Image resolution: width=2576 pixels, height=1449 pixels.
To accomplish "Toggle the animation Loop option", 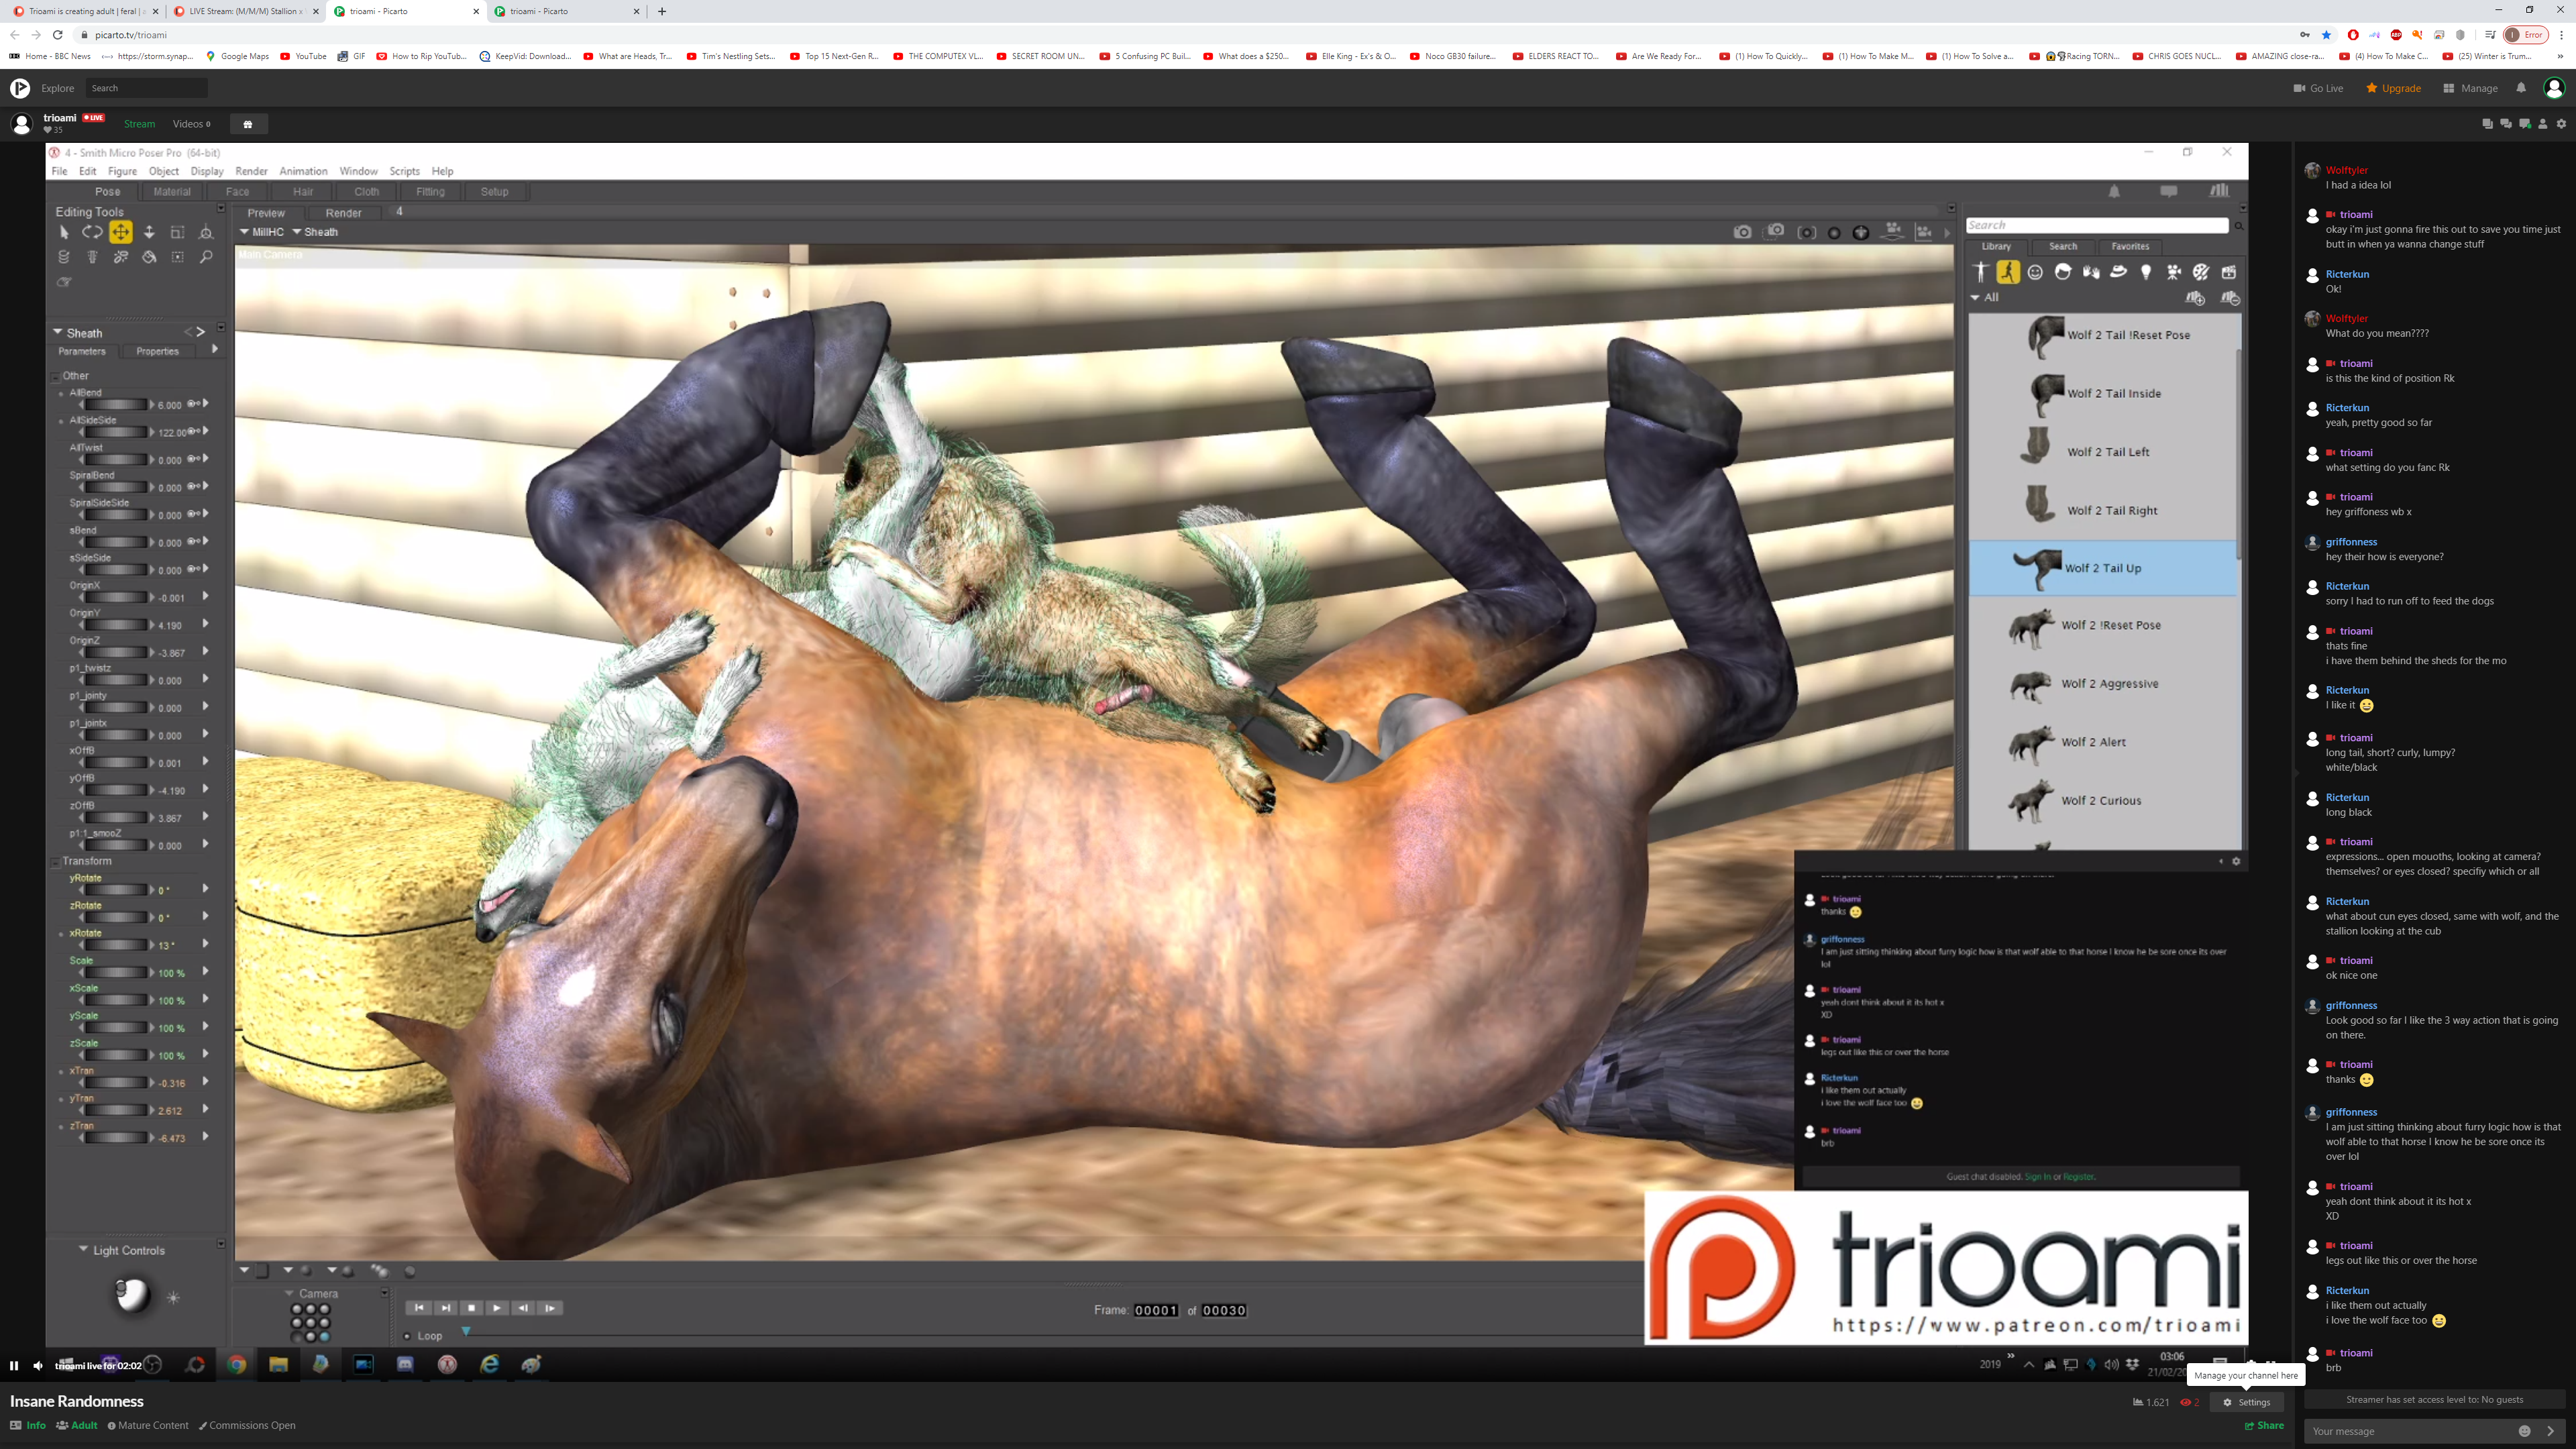I will coord(407,1336).
